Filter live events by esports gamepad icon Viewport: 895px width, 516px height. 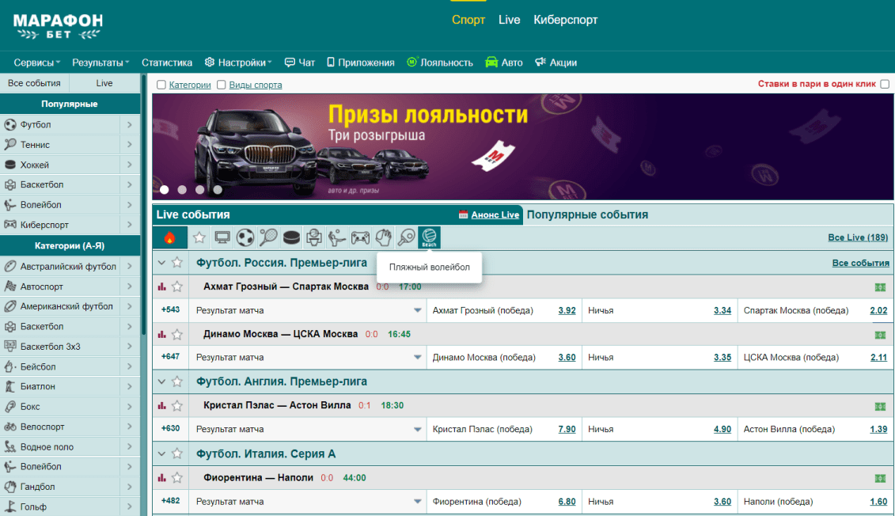[360, 237]
